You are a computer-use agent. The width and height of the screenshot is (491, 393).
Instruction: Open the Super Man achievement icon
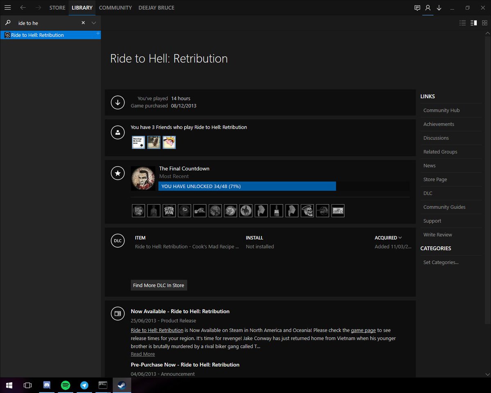pyautogui.click(x=169, y=211)
